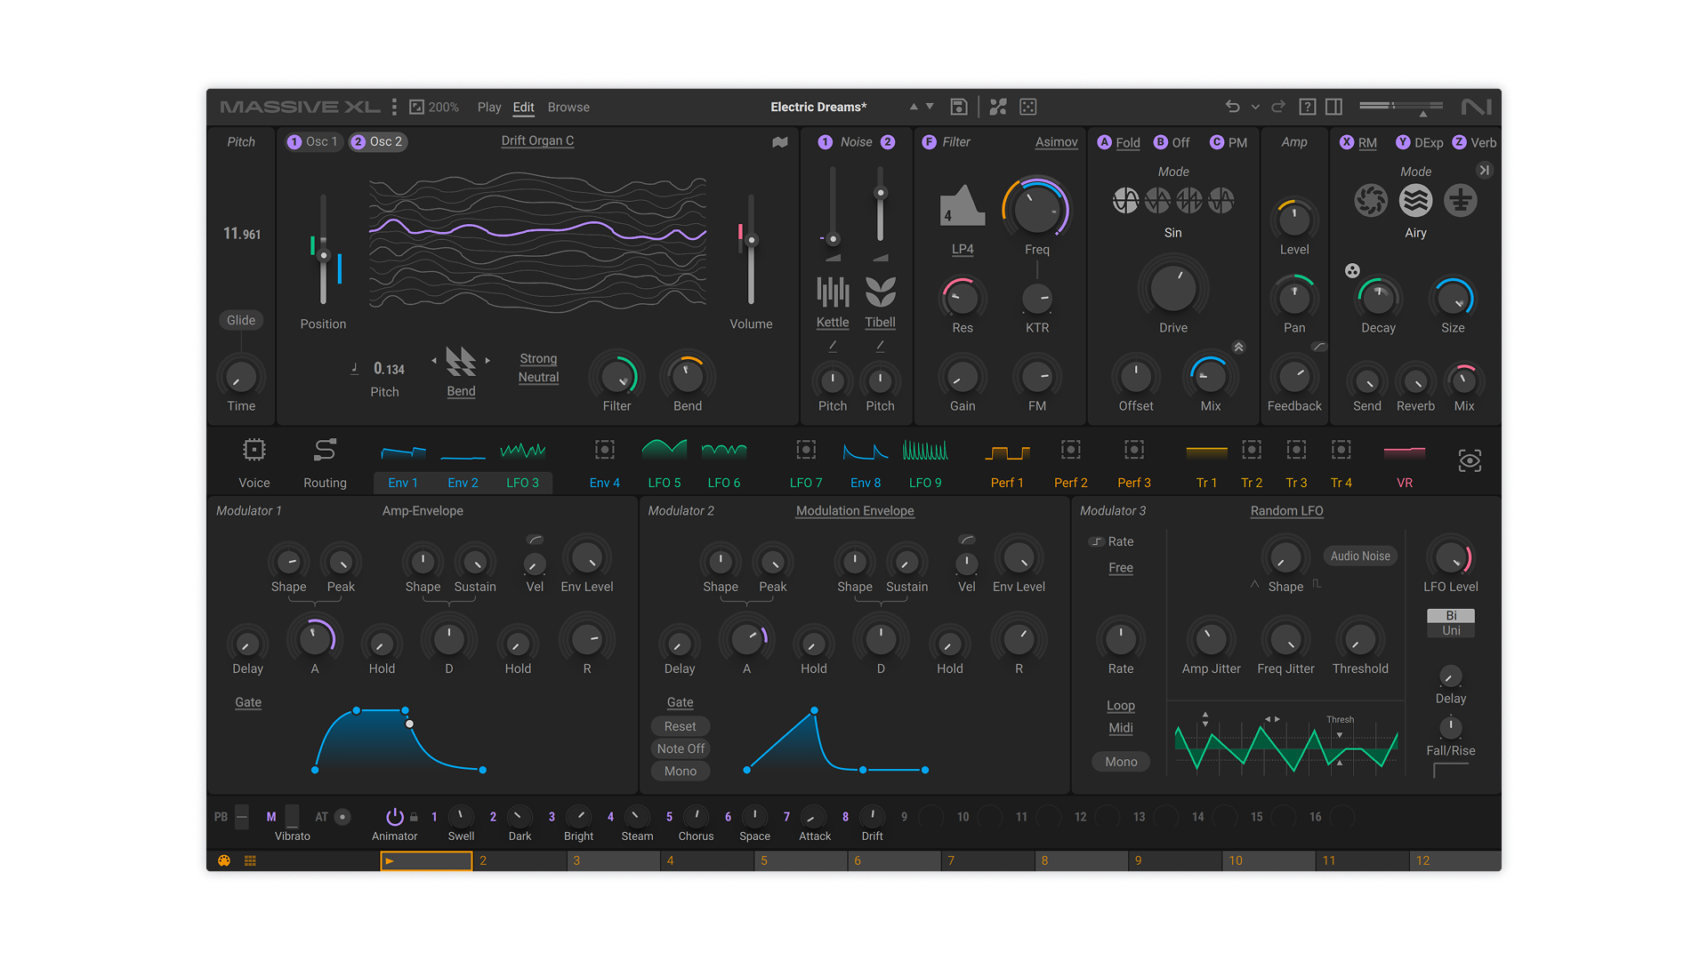Open the Modulation Envelope type menu
This screenshot has height=960, width=1708.
(x=855, y=510)
